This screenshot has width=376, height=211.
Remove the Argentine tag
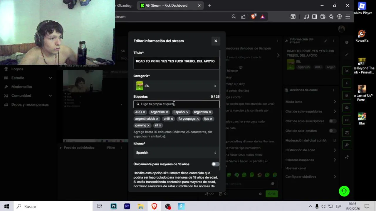pyautogui.click(x=167, y=112)
